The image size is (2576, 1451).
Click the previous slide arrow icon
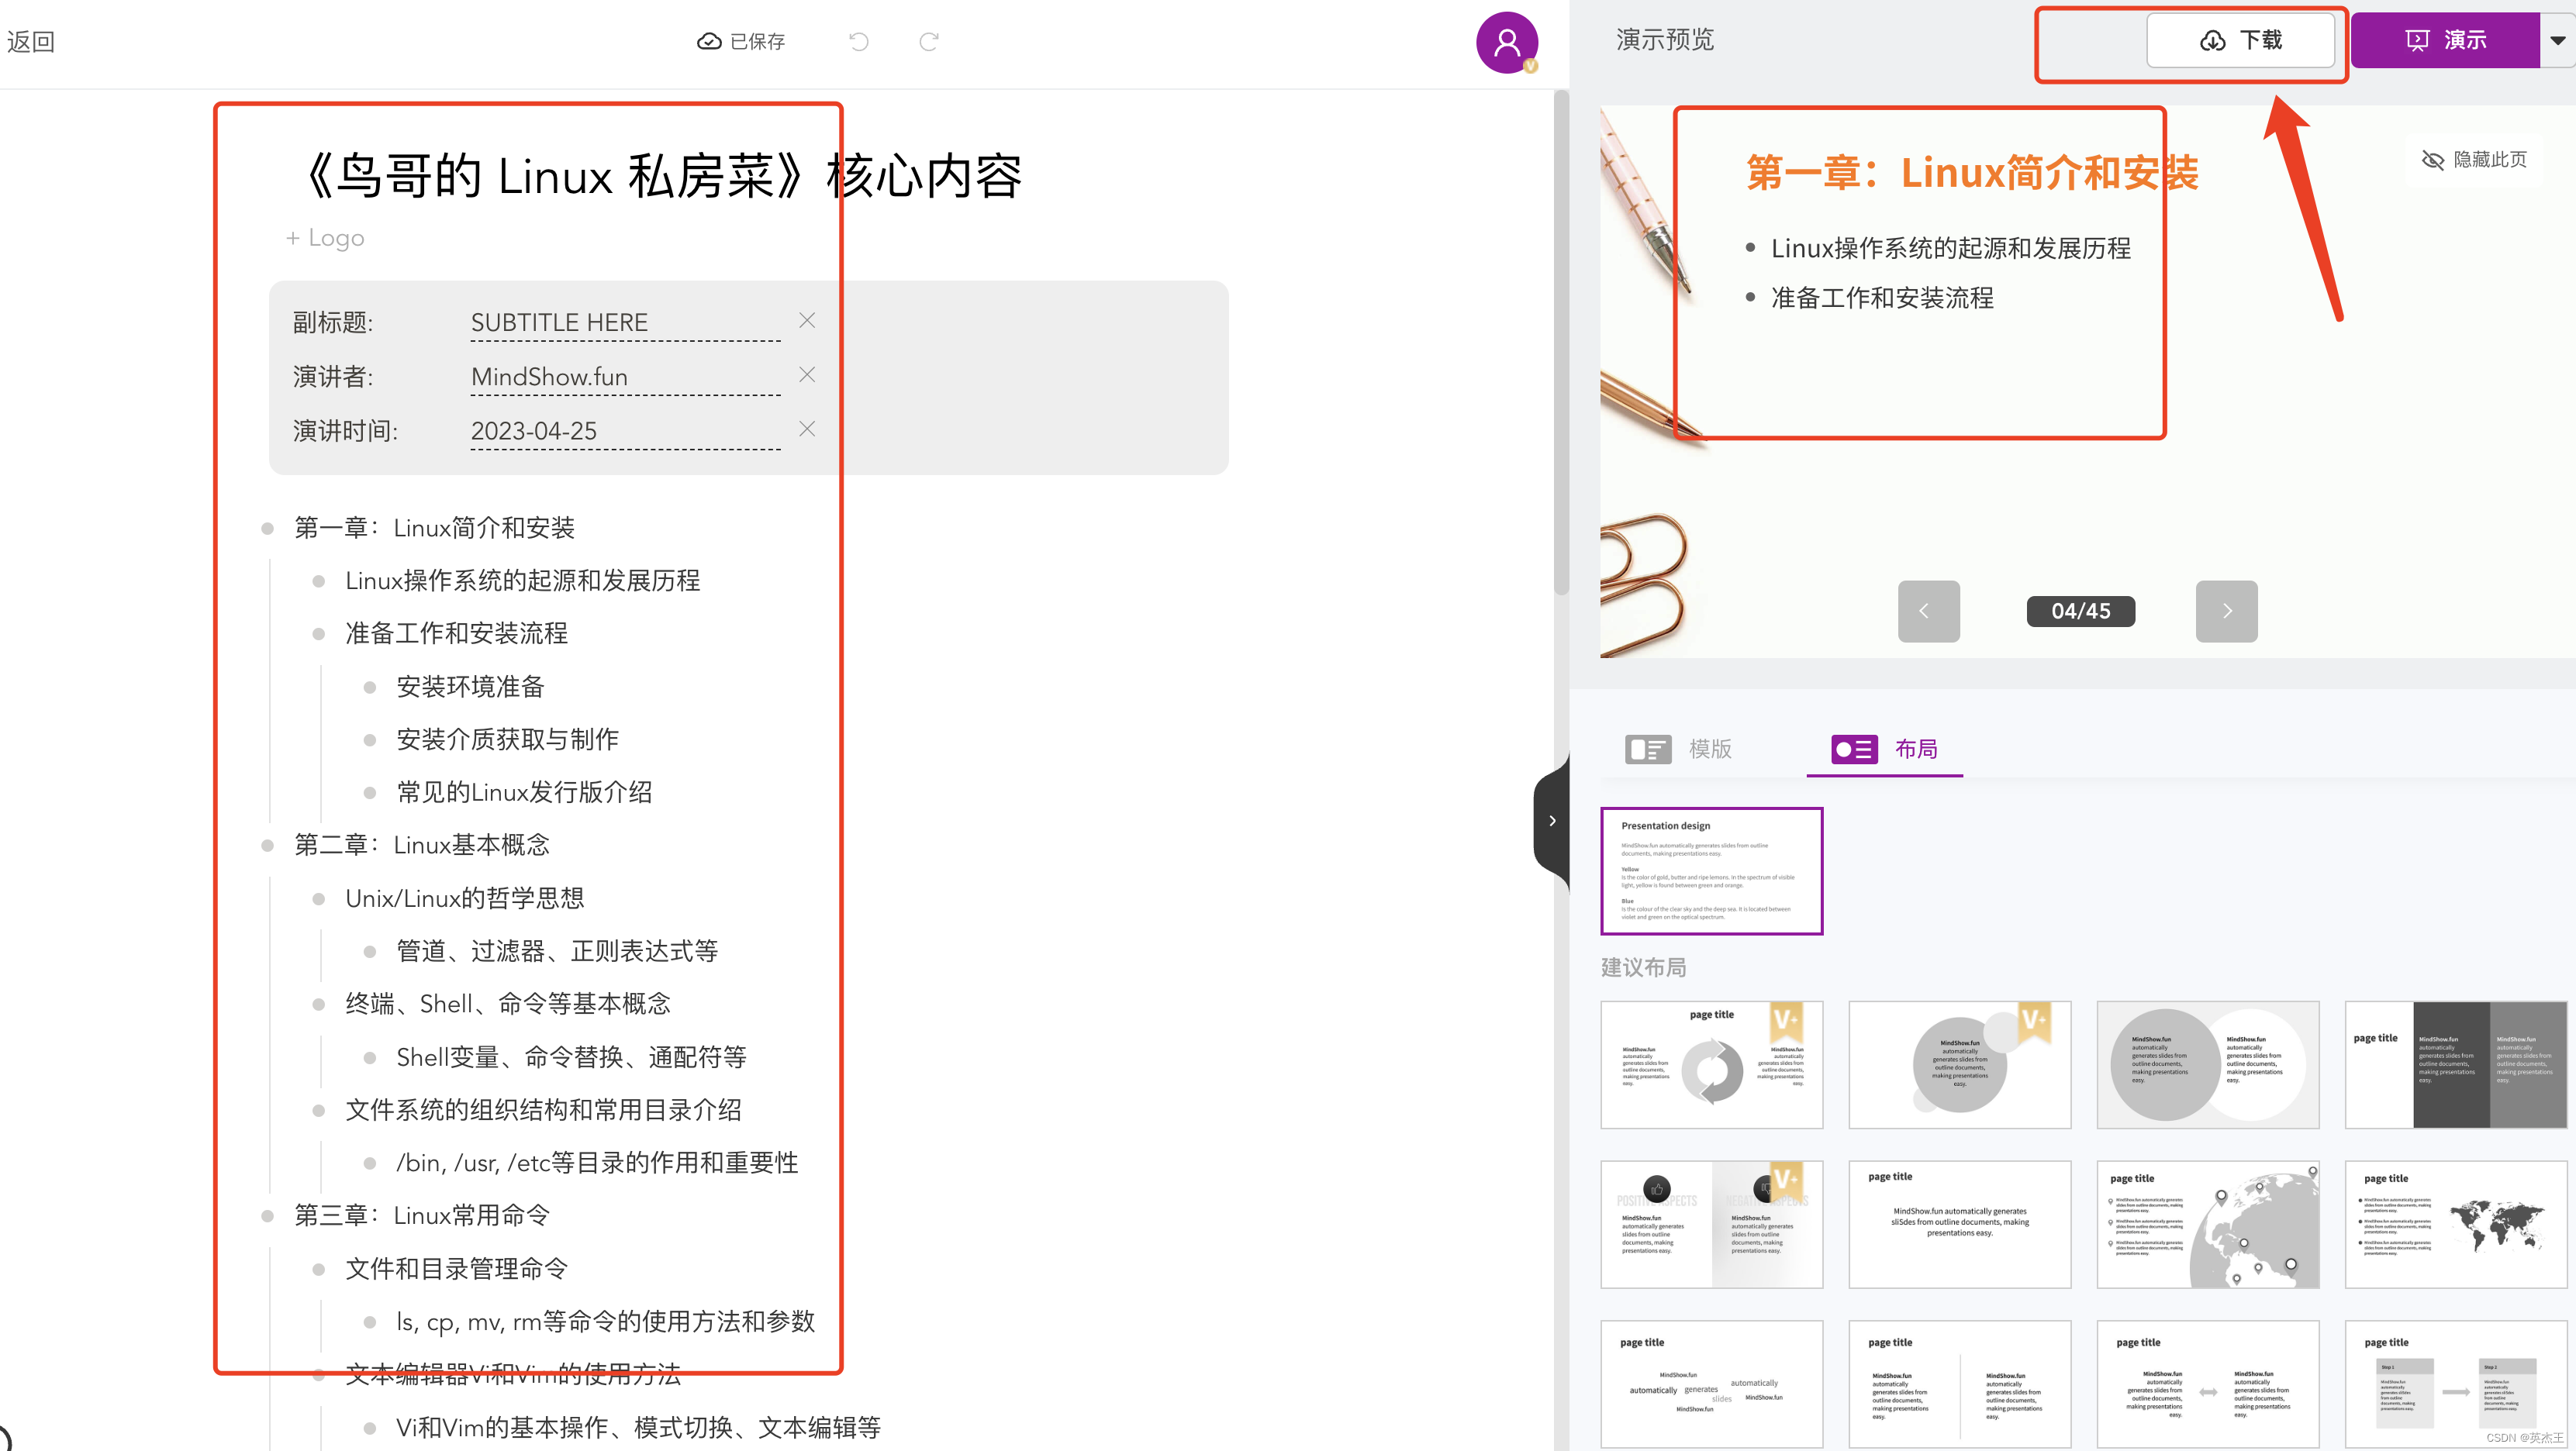1927,611
